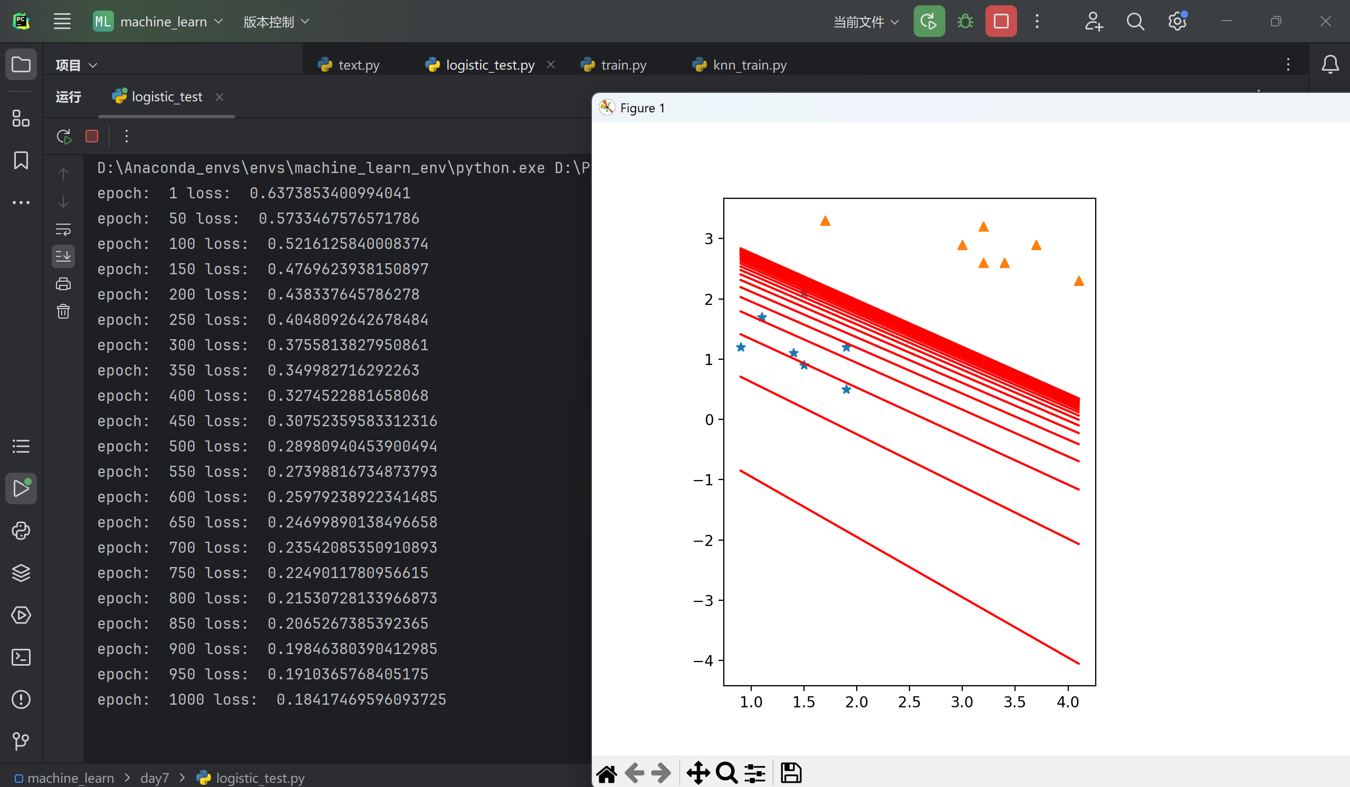Open the Python Packages panel
Screen dimensions: 1350x787
pyautogui.click(x=21, y=531)
